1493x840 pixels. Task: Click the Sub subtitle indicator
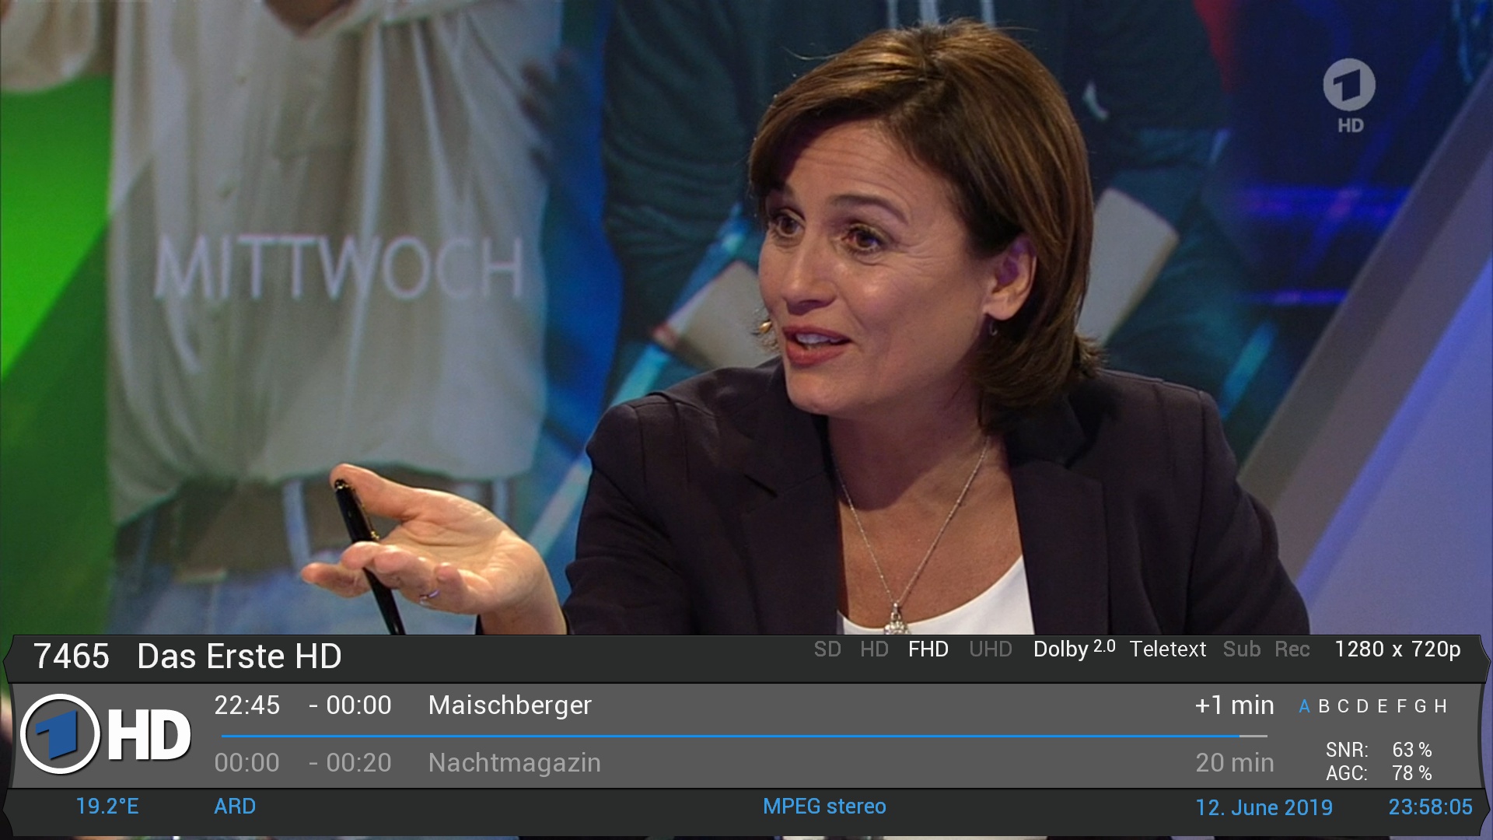click(x=1242, y=649)
